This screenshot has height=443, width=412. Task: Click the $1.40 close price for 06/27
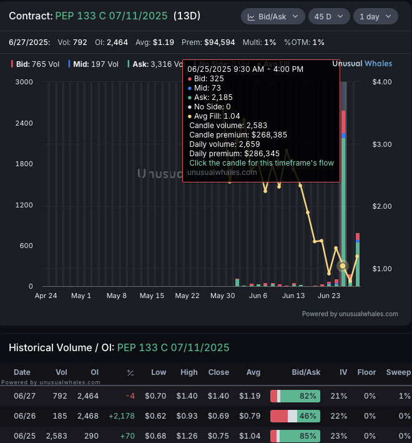click(x=218, y=396)
